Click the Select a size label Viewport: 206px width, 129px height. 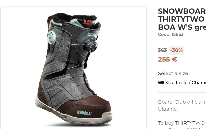coord(173,73)
